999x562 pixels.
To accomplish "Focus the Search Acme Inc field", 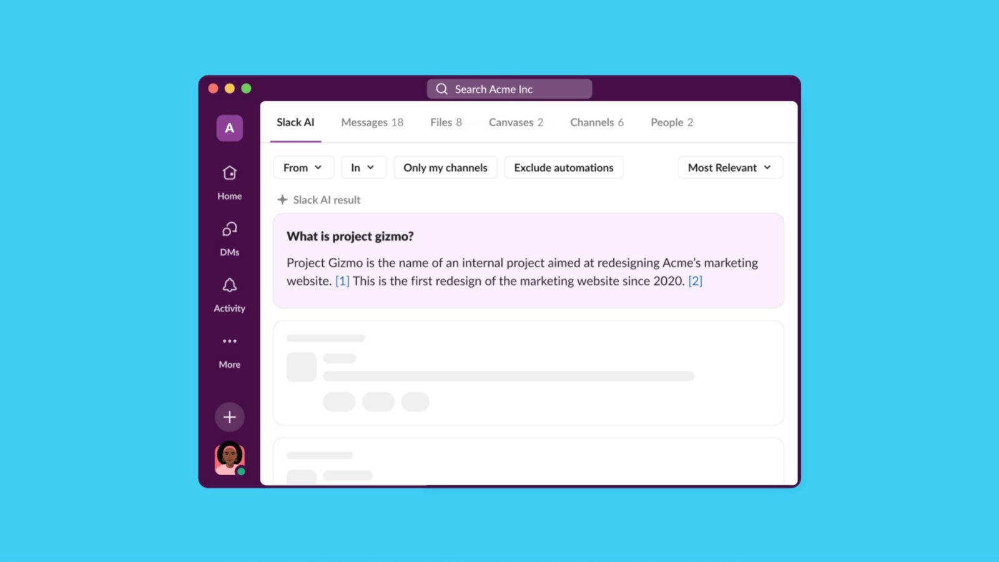I will click(509, 89).
